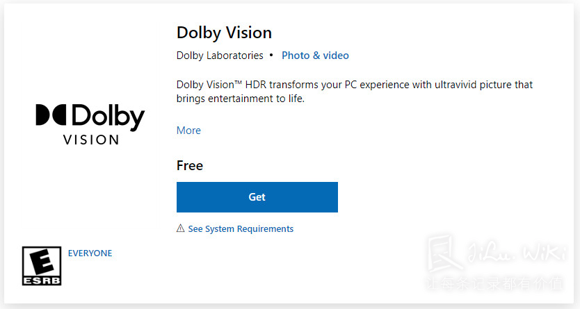This screenshot has height=309, width=580.
Task: Expand the description with the More link
Action: tap(188, 131)
